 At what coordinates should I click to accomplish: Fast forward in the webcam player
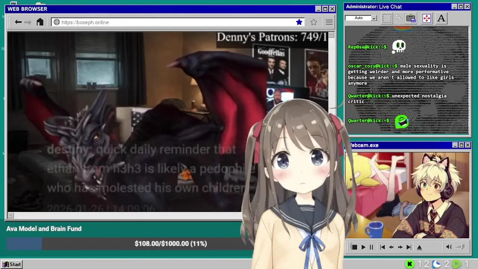pos(400,247)
